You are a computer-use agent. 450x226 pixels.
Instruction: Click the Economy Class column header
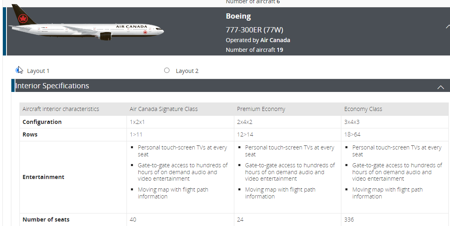pyautogui.click(x=363, y=109)
